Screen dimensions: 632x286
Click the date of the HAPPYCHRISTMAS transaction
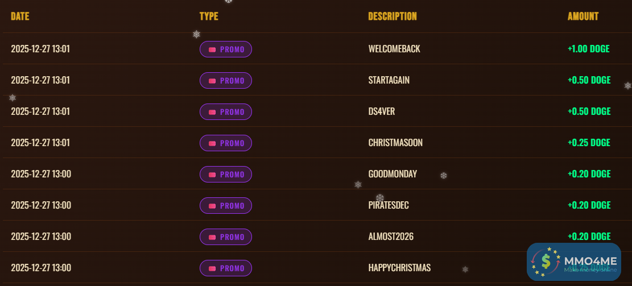click(41, 268)
